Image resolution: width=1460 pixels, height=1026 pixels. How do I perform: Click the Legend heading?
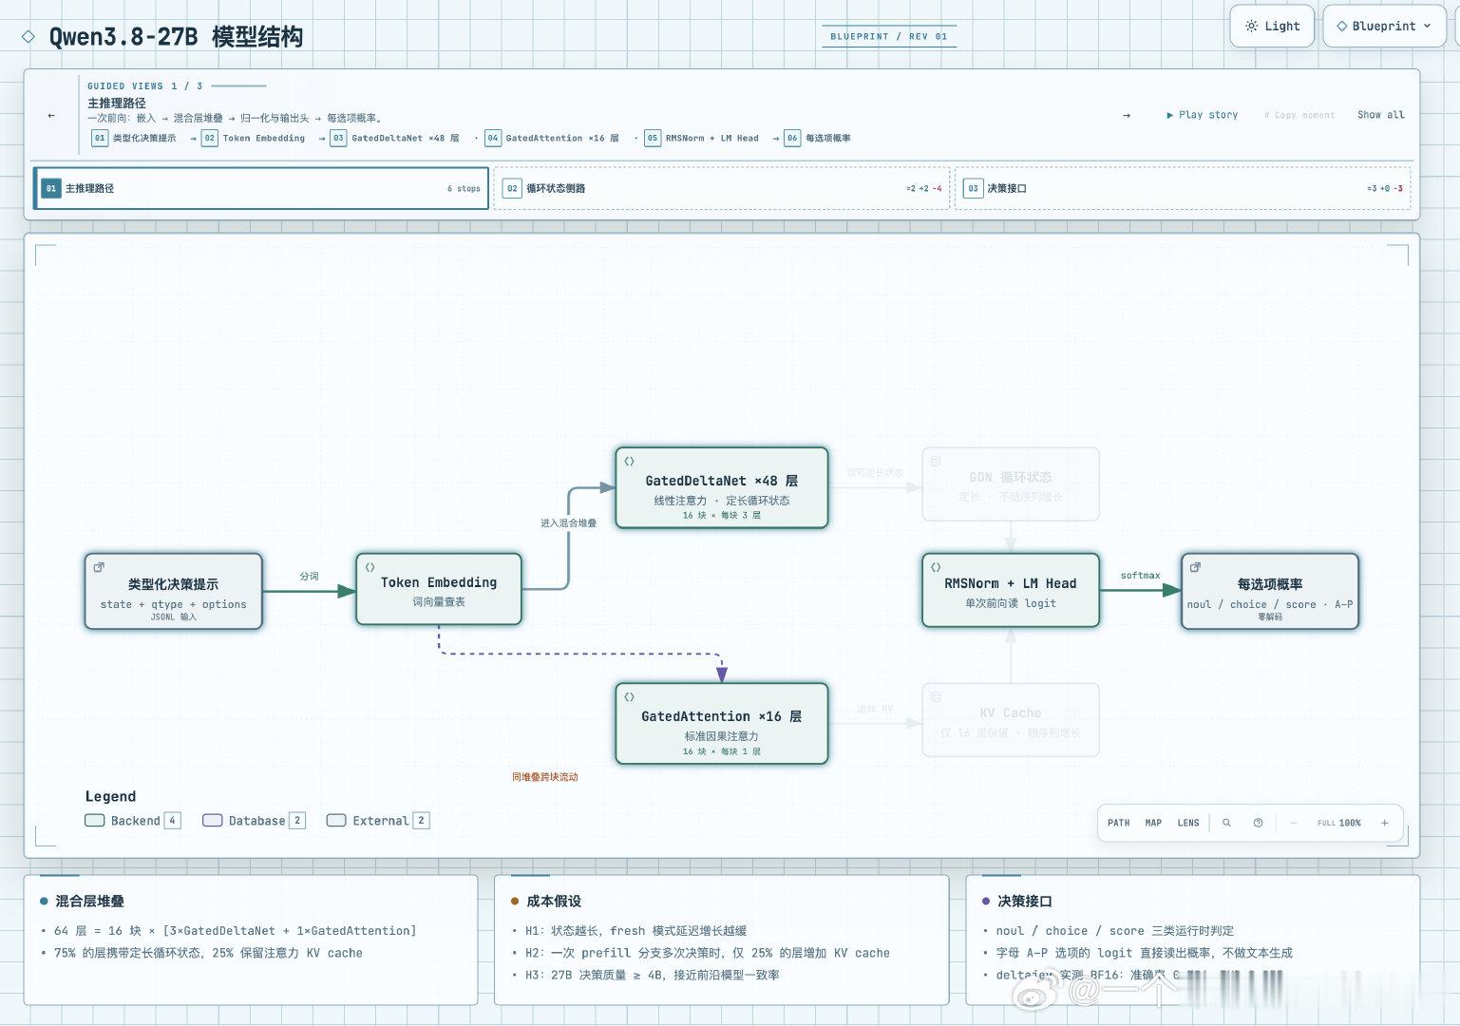click(x=110, y=796)
